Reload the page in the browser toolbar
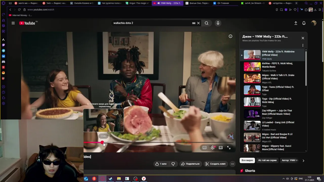Viewport: 324px width, 182px height. [x=19, y=10]
